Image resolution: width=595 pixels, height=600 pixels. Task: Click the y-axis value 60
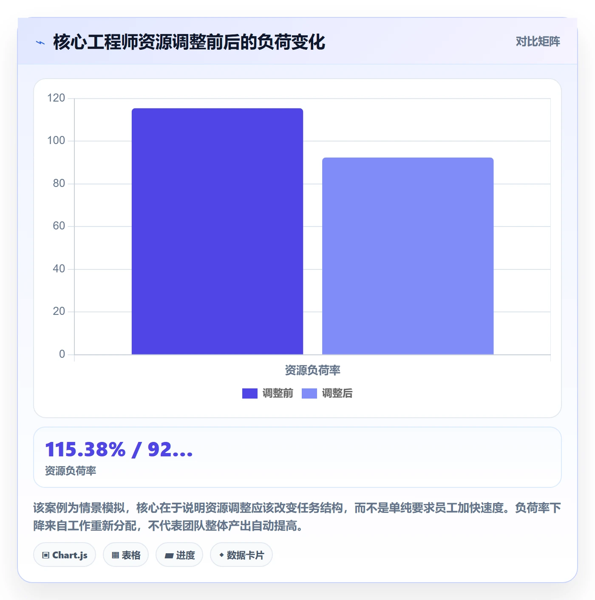coord(59,226)
